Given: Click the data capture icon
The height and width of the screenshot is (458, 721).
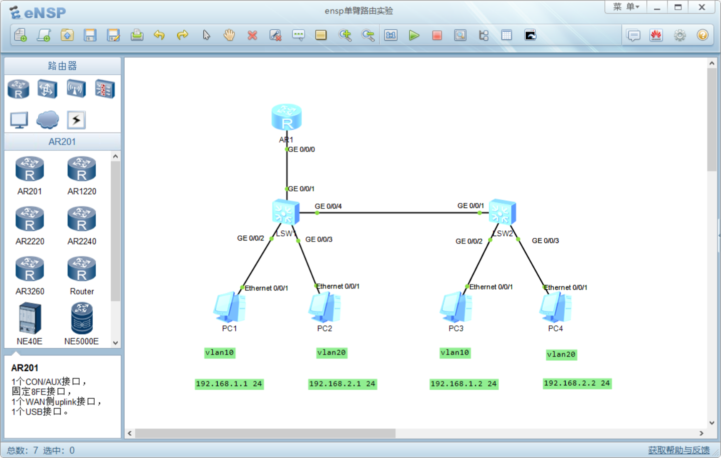Looking at the screenshot, I should [460, 35].
